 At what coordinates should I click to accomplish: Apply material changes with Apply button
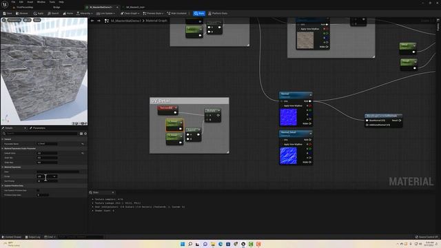39,14
